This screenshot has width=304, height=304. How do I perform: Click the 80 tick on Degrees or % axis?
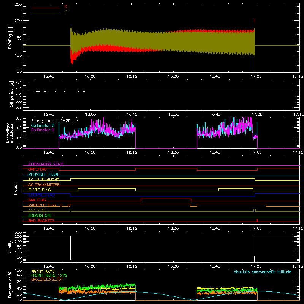coord(19,275)
